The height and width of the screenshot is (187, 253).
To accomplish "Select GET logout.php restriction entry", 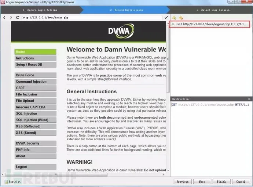I will (209, 24).
